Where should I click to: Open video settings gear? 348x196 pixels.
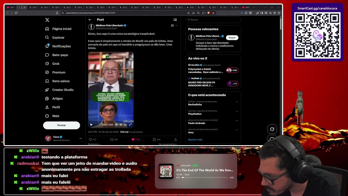click(121, 125)
